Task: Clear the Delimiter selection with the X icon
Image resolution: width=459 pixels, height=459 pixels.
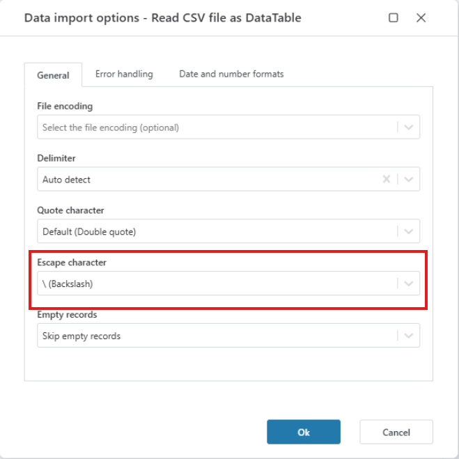Action: pos(386,180)
